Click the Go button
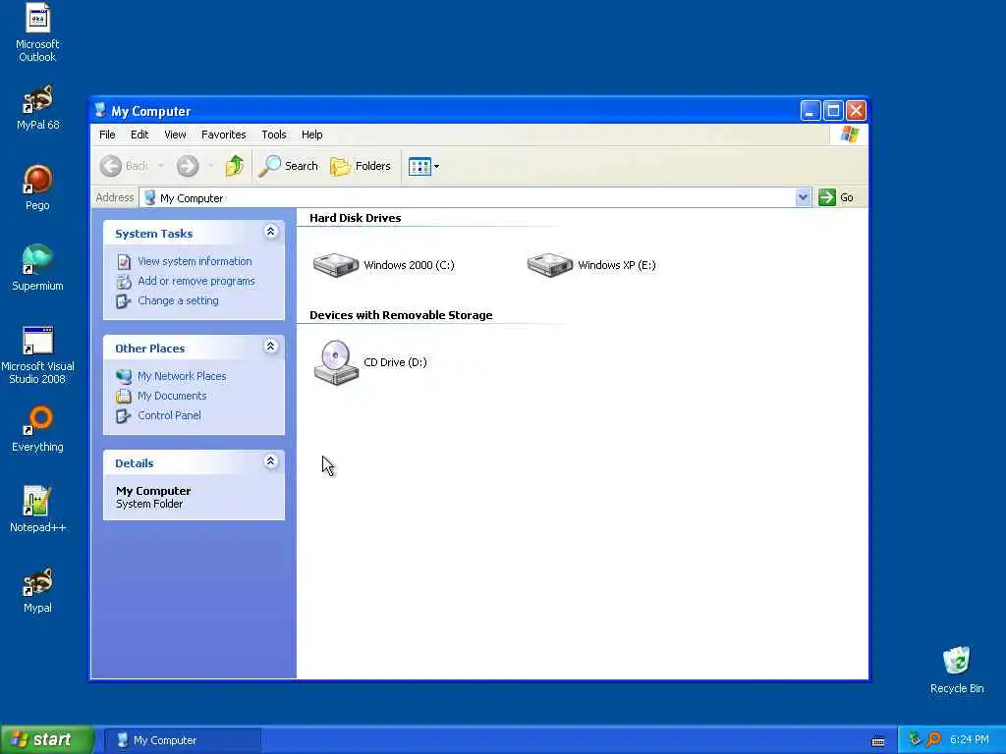1006x754 pixels. 837,197
